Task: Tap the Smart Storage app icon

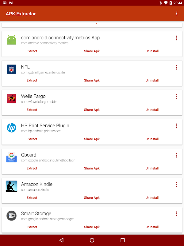Action: click(11, 216)
